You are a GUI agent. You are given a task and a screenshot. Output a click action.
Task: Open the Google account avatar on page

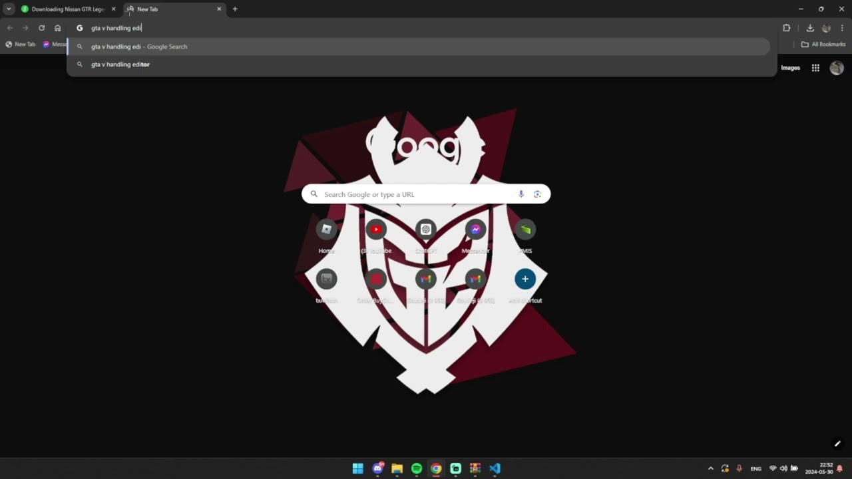[x=837, y=68]
